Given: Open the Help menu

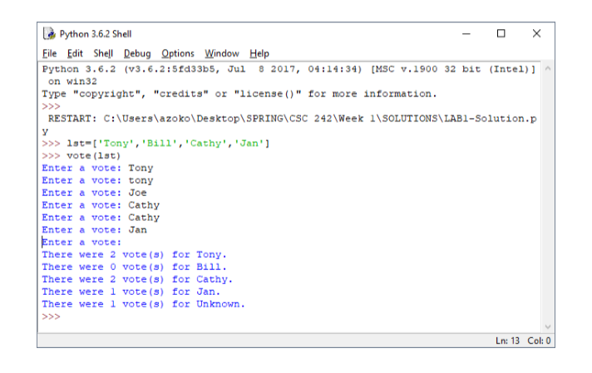Looking at the screenshot, I should coord(259,53).
